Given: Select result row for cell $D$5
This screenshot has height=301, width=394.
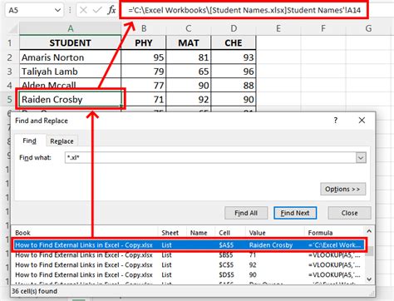Looking at the screenshot, I should [x=189, y=275].
